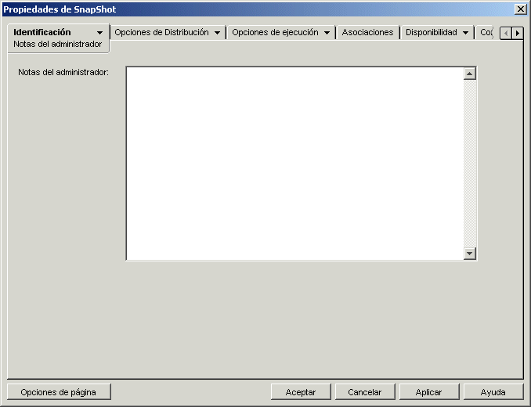Open the Disponibilidad tab

tap(431, 32)
